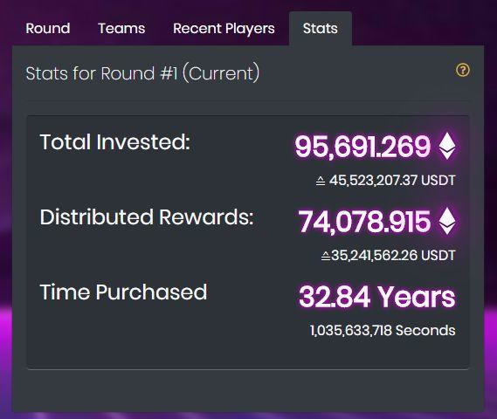Open the Teams tab
The image size is (497, 419).
pos(121,28)
